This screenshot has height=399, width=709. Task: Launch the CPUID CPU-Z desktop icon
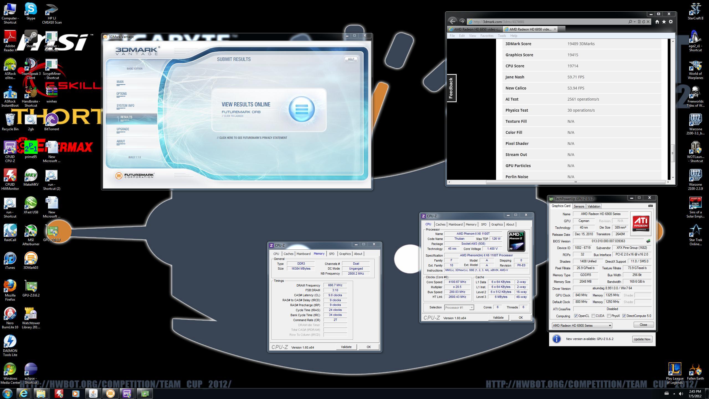10,152
